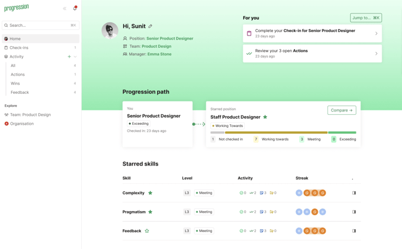Viewport: 402px width, 249px height.
Task: Collapse the Activity section chevron
Action: tap(75, 57)
